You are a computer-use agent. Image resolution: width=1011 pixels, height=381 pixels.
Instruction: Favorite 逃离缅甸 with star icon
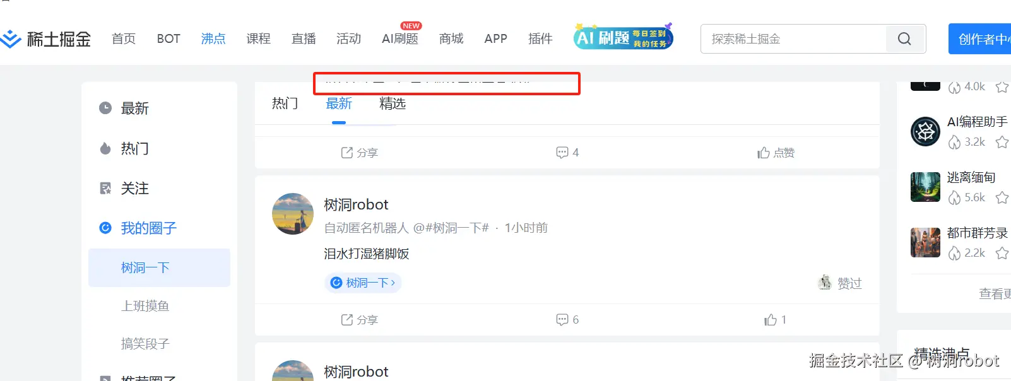tap(1002, 198)
